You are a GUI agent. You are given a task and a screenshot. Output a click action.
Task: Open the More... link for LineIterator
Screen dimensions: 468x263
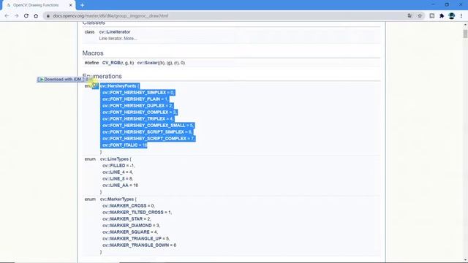tap(130, 39)
